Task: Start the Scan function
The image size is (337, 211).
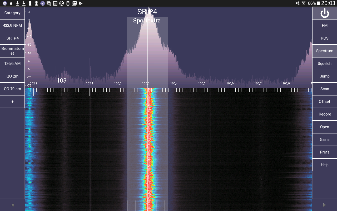Action: (x=325, y=89)
